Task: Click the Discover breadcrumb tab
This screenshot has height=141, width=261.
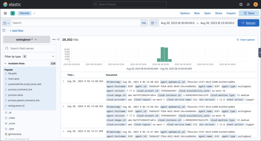Action: [x=25, y=13]
